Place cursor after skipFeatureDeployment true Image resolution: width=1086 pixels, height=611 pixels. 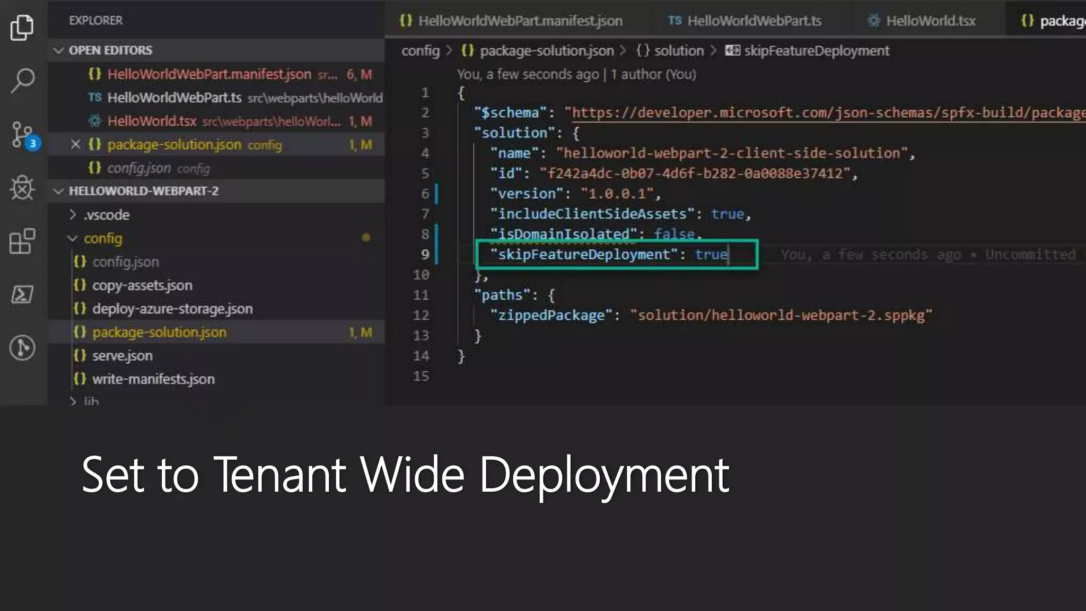[x=729, y=255]
